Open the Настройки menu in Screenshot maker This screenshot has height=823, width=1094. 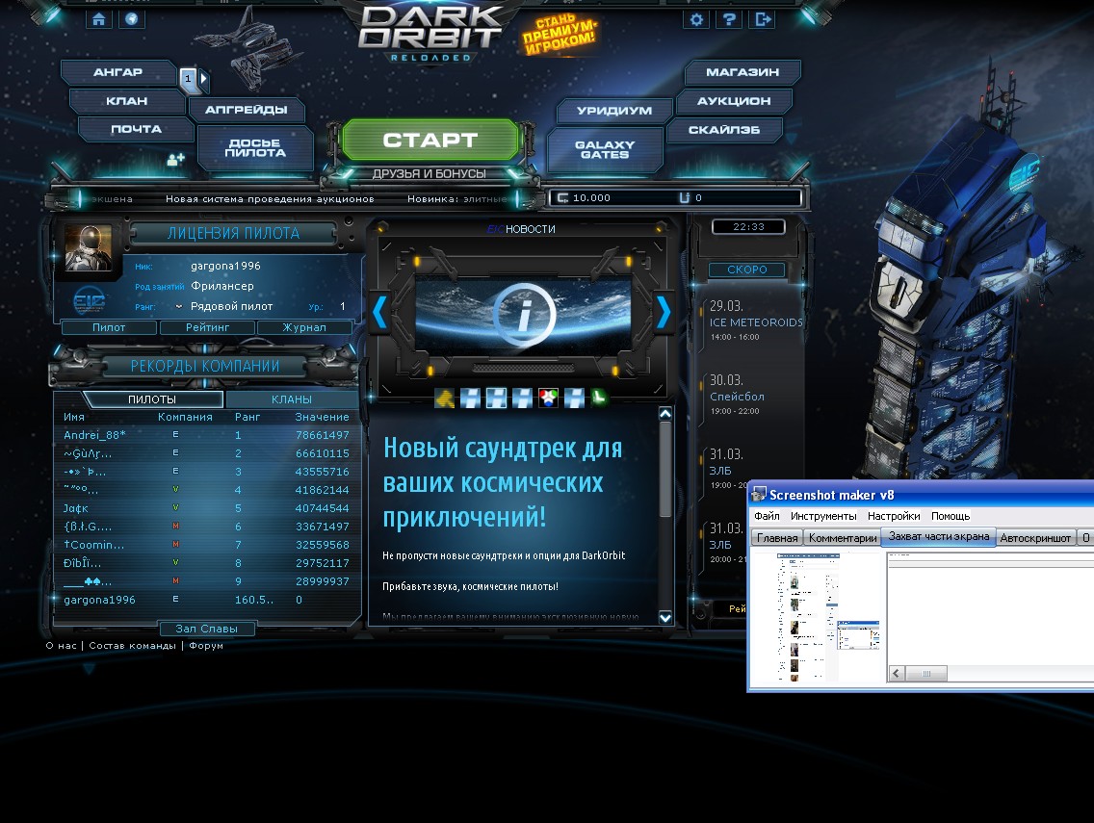[894, 516]
